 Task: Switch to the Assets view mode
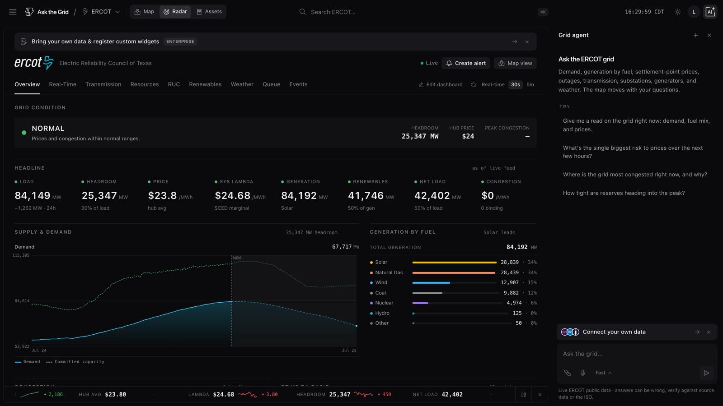tap(209, 12)
